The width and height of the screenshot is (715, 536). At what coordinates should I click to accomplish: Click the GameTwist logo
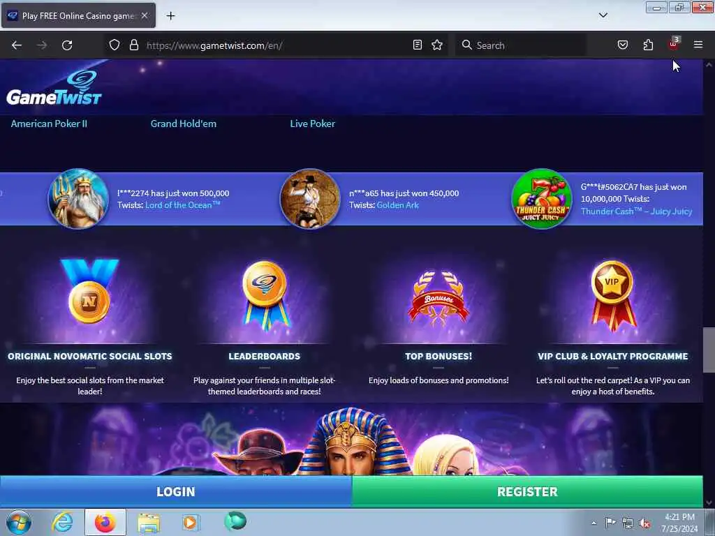click(x=54, y=87)
